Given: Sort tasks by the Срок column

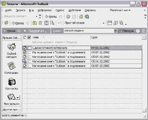Looking at the screenshot, I should click(116, 37).
